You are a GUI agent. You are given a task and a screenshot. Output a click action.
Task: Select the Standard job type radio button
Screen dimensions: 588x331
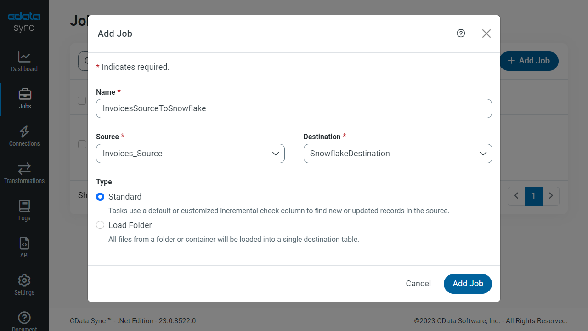(100, 197)
